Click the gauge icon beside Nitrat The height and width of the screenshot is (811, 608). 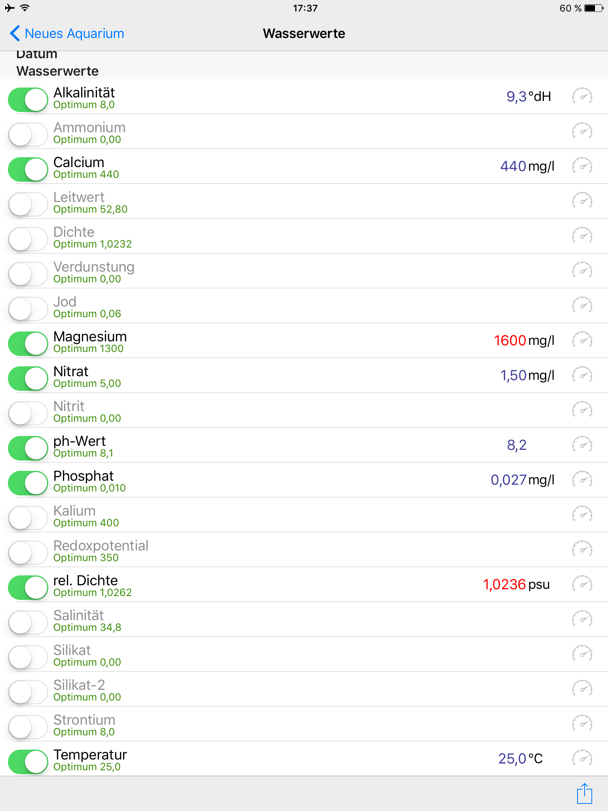click(x=582, y=375)
